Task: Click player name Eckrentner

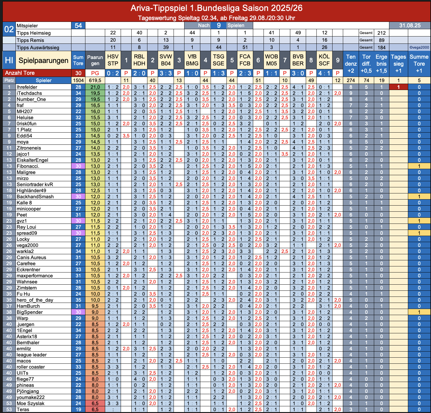Action: coord(28,269)
